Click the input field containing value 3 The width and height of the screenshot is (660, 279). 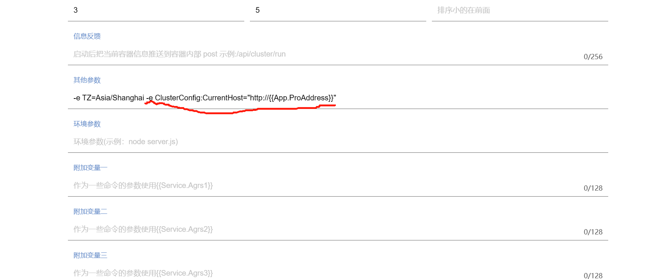click(156, 10)
